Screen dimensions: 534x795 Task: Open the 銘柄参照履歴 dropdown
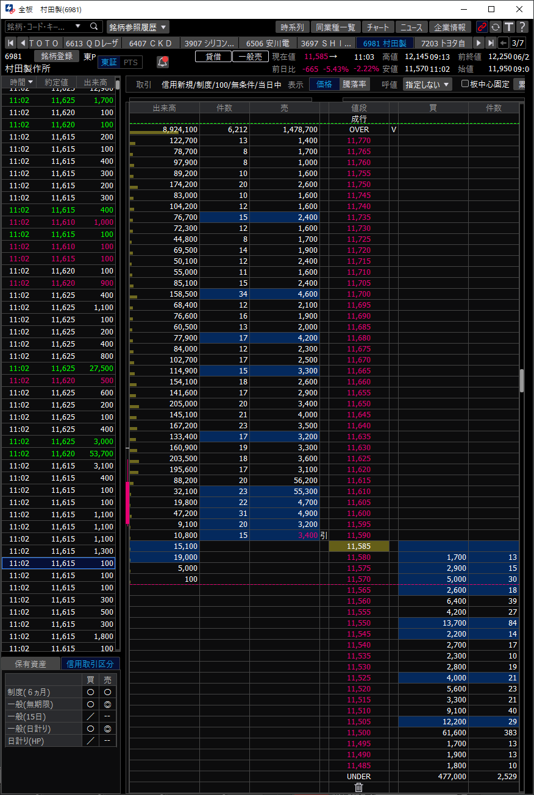click(x=138, y=27)
